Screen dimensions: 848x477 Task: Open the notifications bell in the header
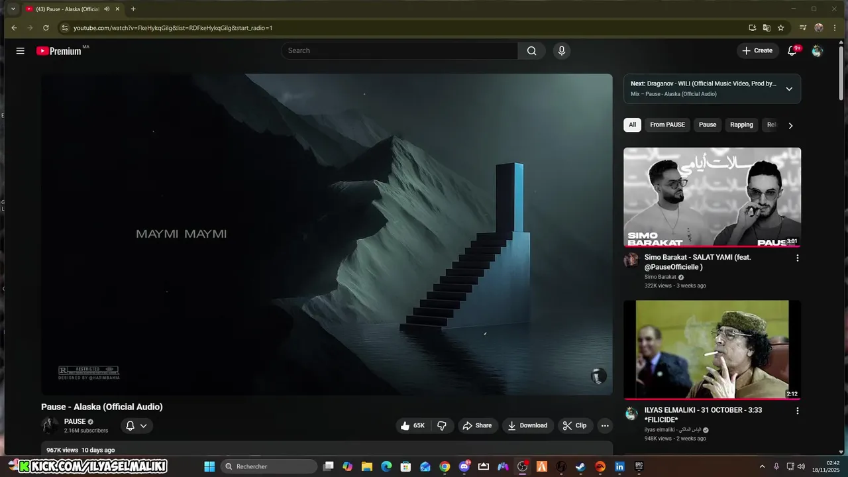[x=792, y=51]
